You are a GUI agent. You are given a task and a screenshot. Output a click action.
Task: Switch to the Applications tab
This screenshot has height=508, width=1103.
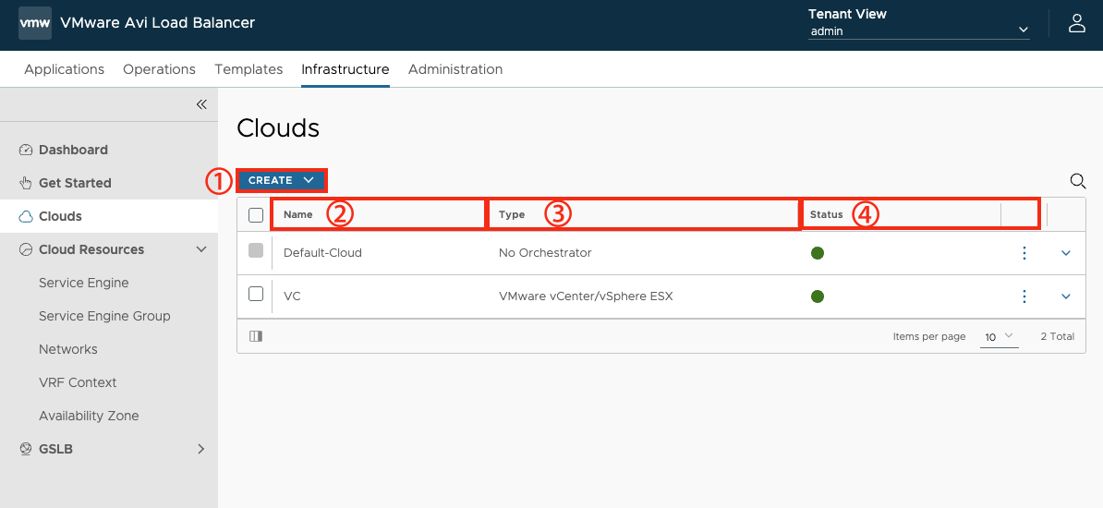(x=64, y=69)
